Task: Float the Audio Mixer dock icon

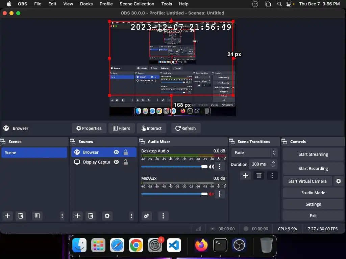Action: pos(142,141)
